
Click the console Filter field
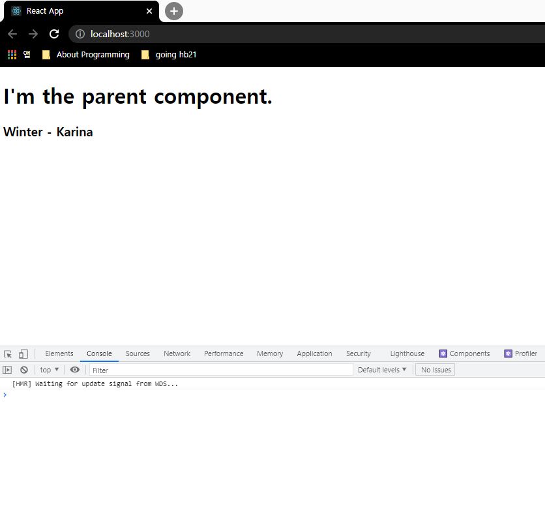[221, 370]
